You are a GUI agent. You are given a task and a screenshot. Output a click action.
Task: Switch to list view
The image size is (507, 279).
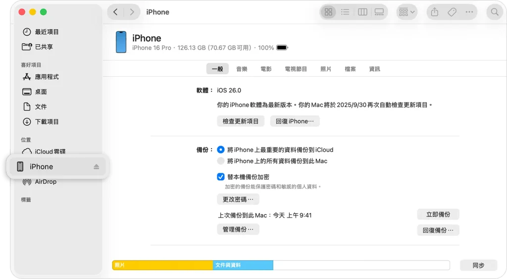[x=345, y=12]
